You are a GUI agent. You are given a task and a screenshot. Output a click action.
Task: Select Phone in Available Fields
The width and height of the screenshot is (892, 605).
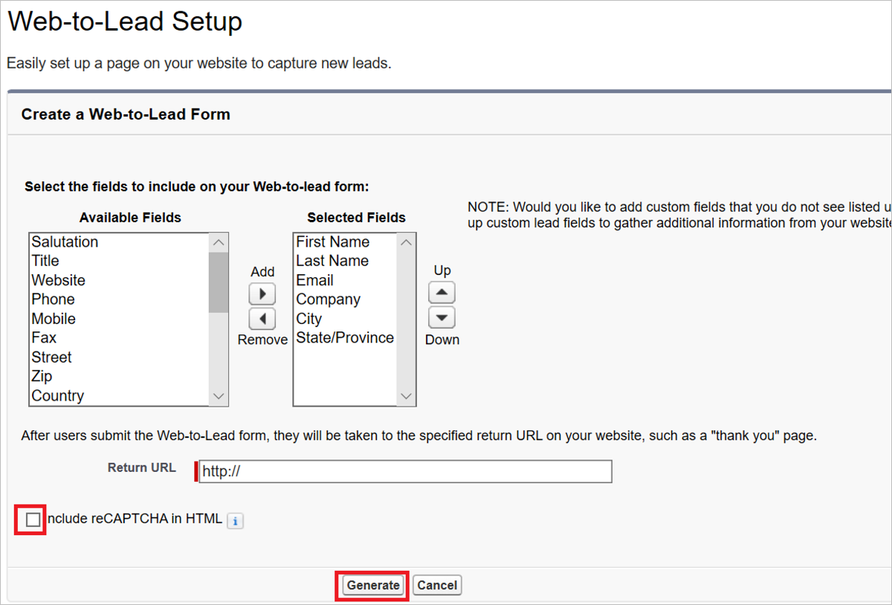click(53, 299)
